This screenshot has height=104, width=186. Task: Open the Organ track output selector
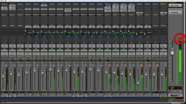click(x=84, y=47)
